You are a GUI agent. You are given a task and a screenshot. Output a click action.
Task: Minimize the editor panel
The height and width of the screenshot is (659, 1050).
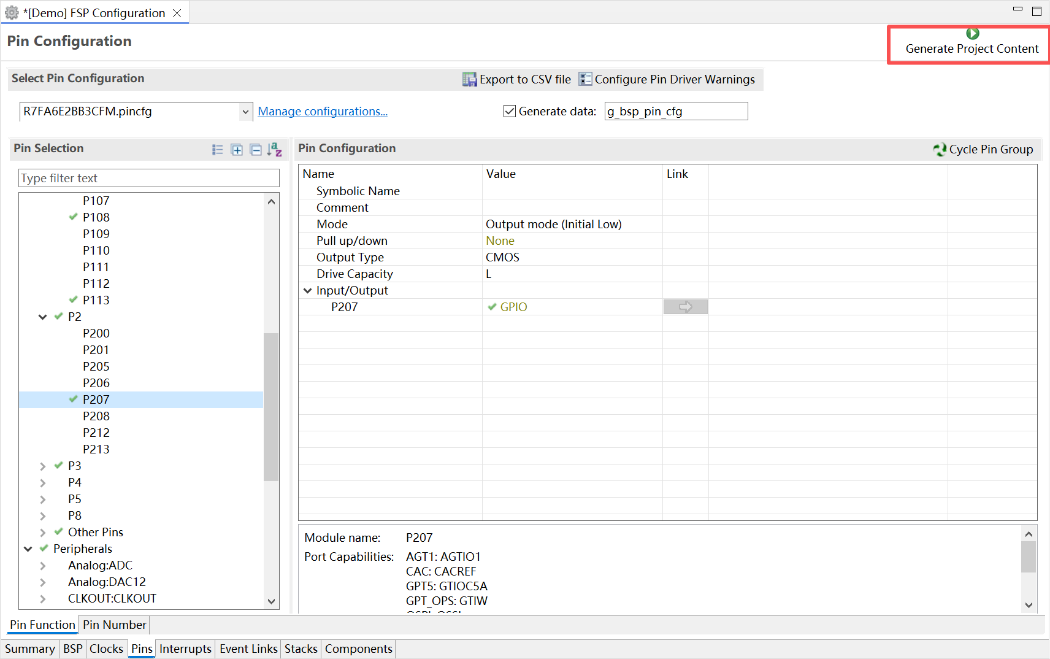[1018, 9]
